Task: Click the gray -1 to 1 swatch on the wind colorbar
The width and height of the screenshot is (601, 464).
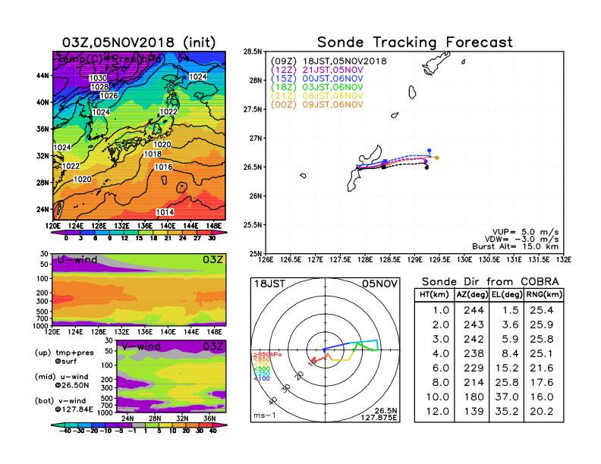Action: tap(139, 425)
